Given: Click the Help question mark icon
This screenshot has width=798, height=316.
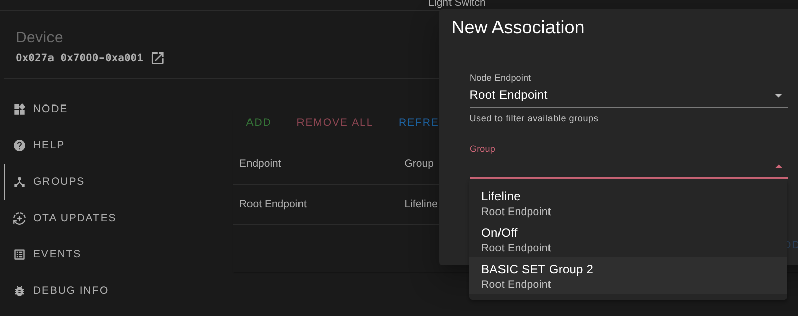Looking at the screenshot, I should click(x=20, y=145).
